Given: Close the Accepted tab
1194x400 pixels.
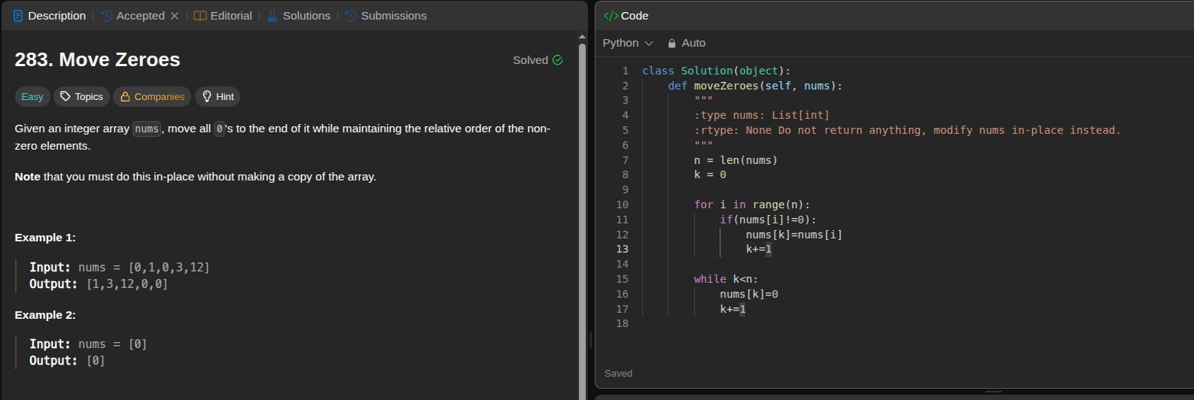Looking at the screenshot, I should [x=175, y=16].
